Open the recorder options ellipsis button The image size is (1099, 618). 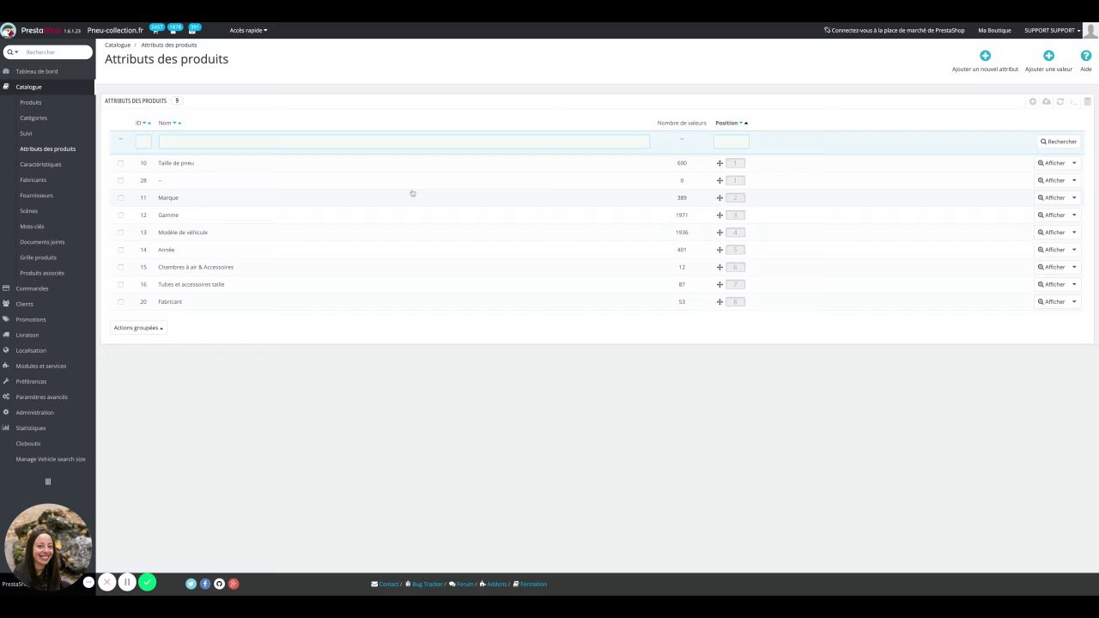click(88, 583)
